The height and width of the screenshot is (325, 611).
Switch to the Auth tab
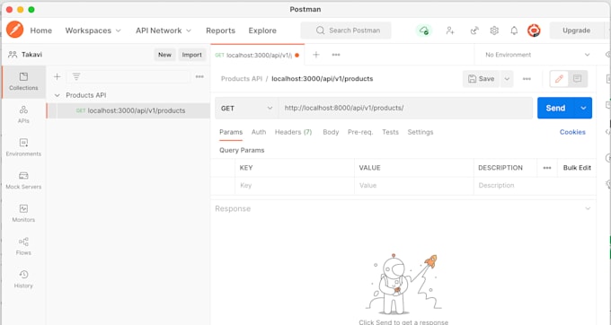[259, 132]
